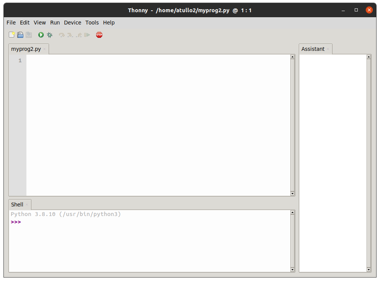The image size is (380, 281).
Task: Click the Open file toolbar icon
Action: pyautogui.click(x=20, y=35)
